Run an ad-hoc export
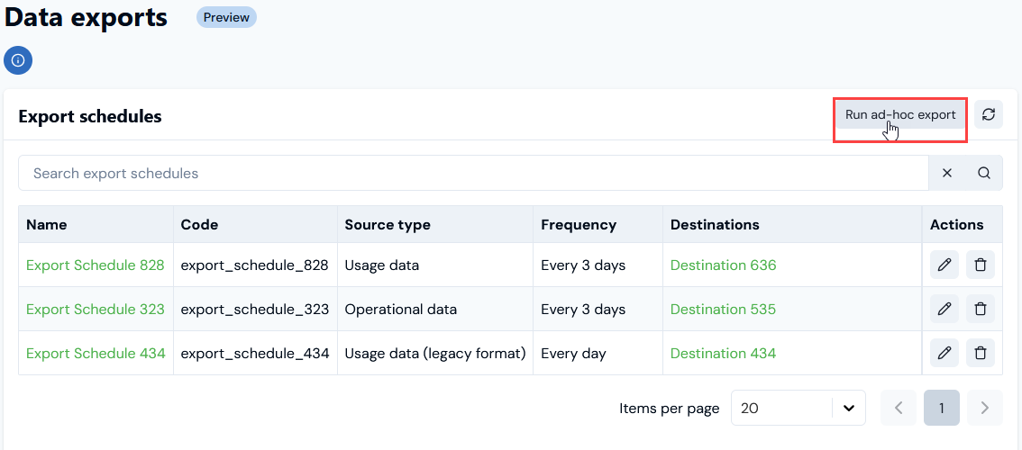Image resolution: width=1022 pixels, height=450 pixels. pyautogui.click(x=900, y=115)
